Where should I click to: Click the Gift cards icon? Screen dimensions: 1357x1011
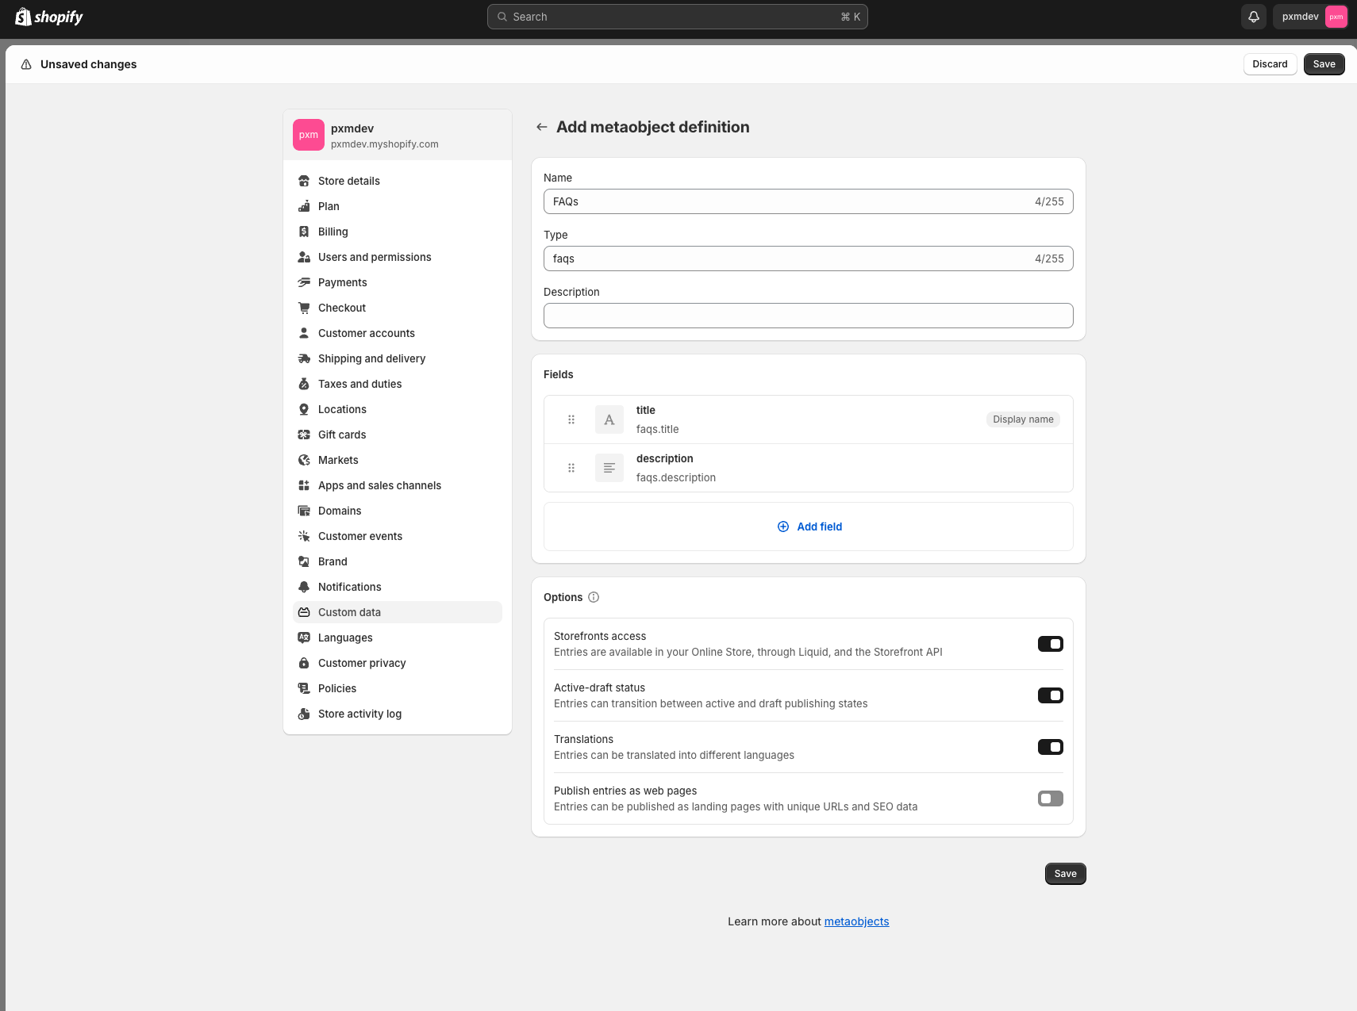pos(304,435)
